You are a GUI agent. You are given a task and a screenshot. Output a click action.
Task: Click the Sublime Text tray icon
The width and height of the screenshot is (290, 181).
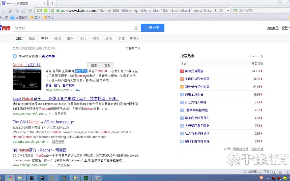pos(261,178)
